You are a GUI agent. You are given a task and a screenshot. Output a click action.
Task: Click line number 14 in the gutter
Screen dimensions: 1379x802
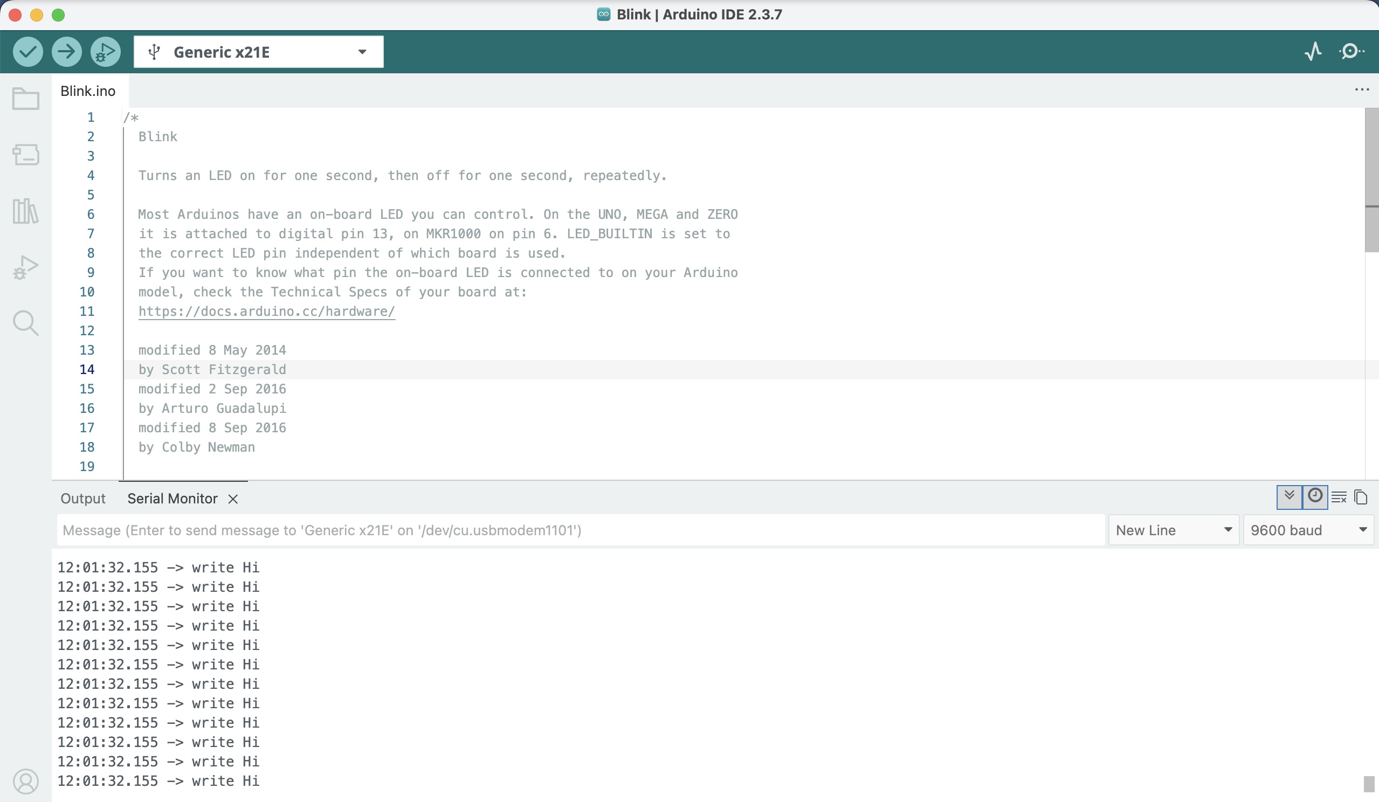coord(87,370)
